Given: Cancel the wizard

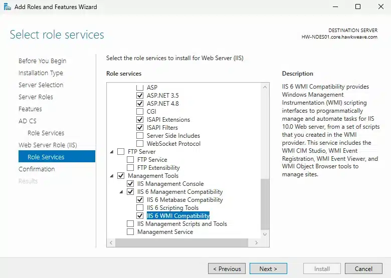Looking at the screenshot, I should point(363,269).
